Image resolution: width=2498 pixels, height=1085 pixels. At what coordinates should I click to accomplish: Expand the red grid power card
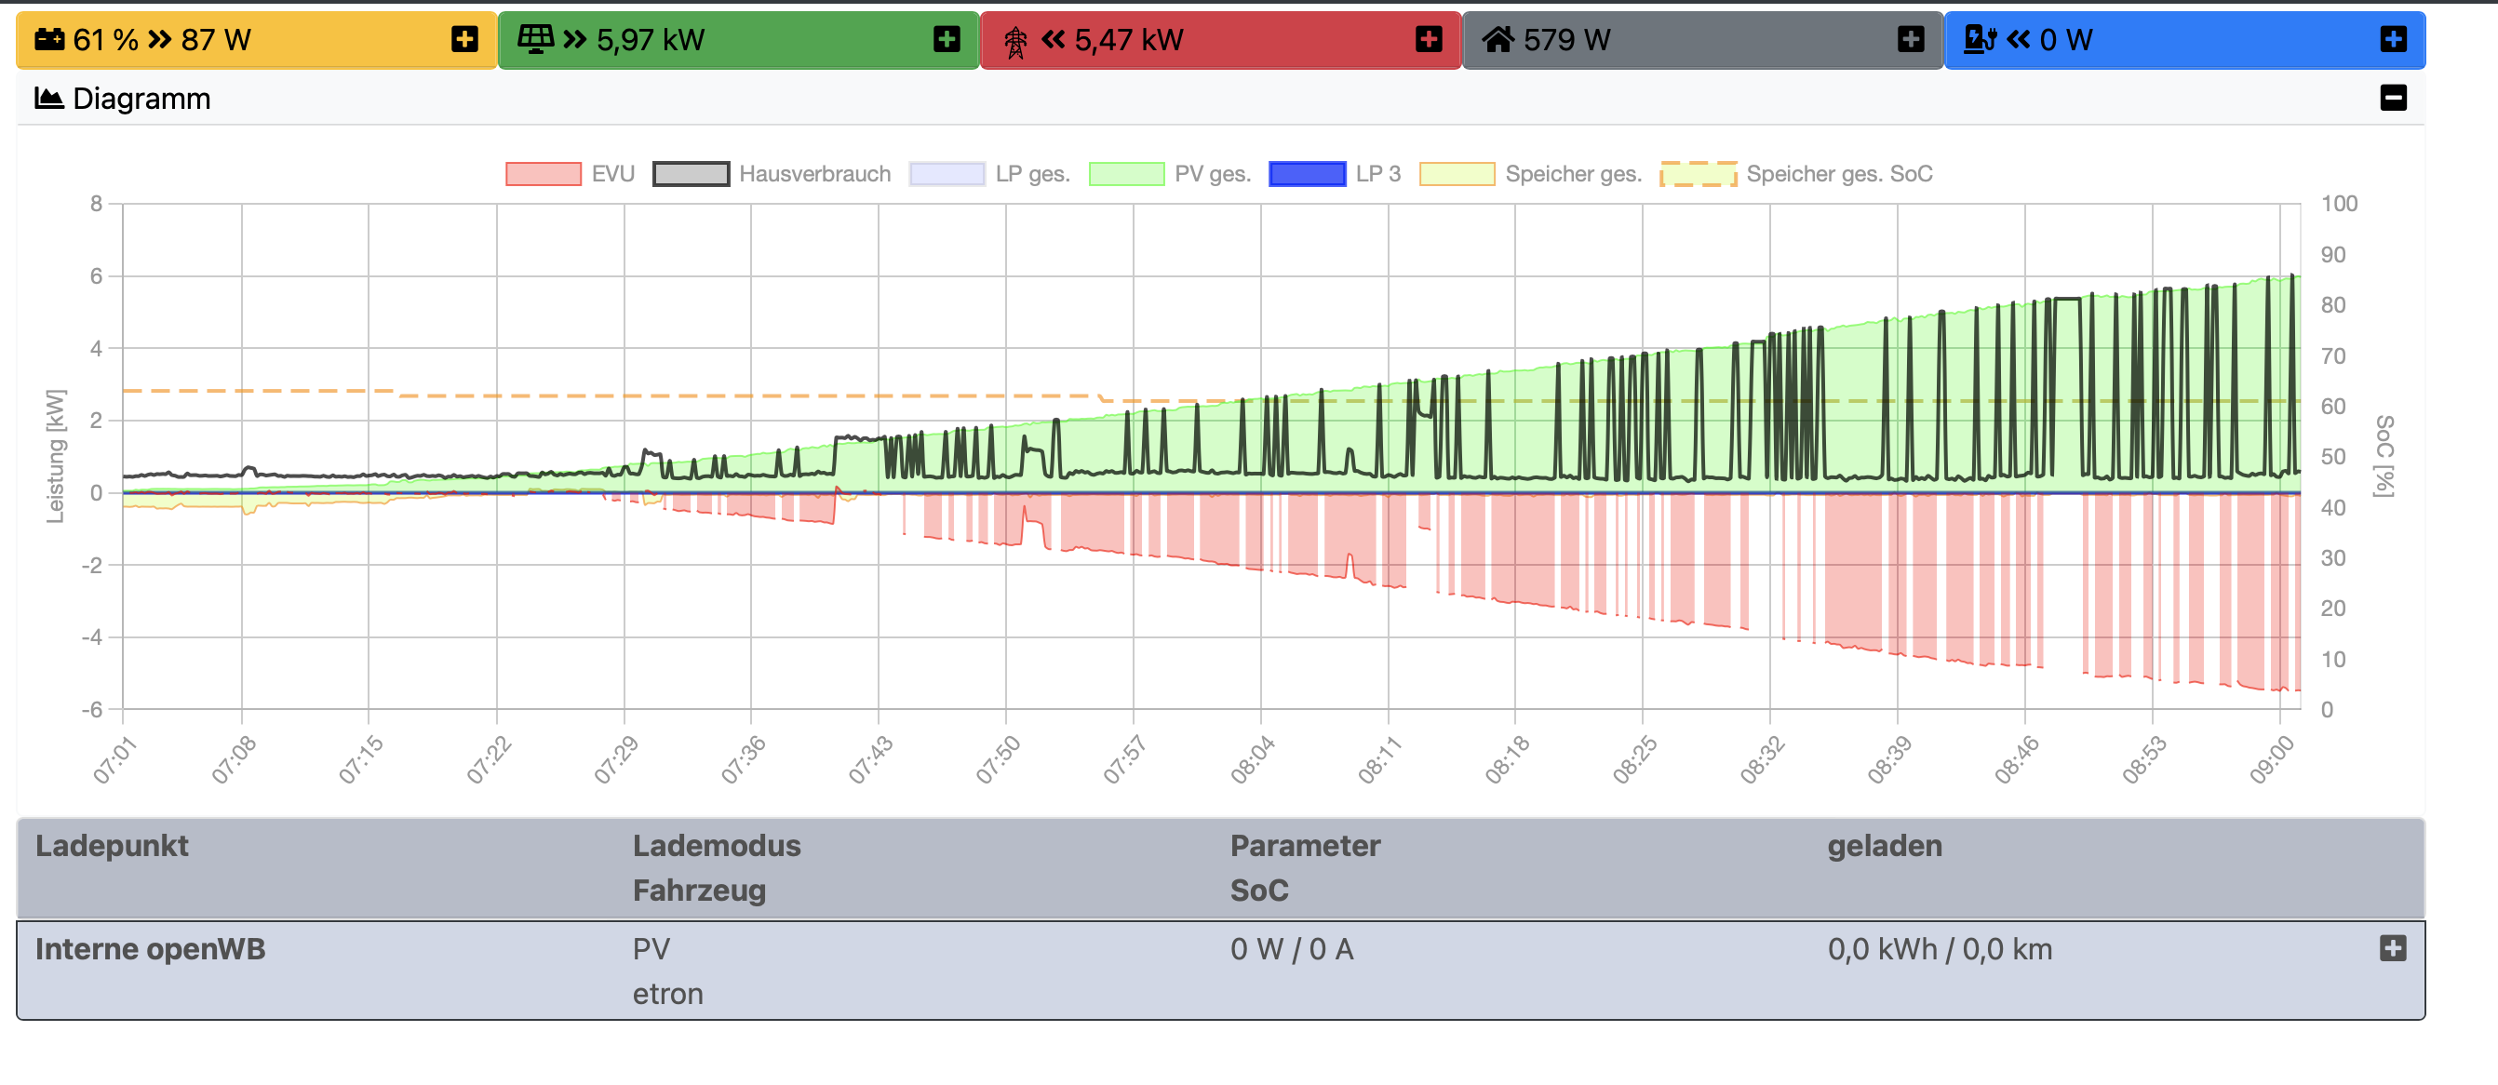(1429, 40)
